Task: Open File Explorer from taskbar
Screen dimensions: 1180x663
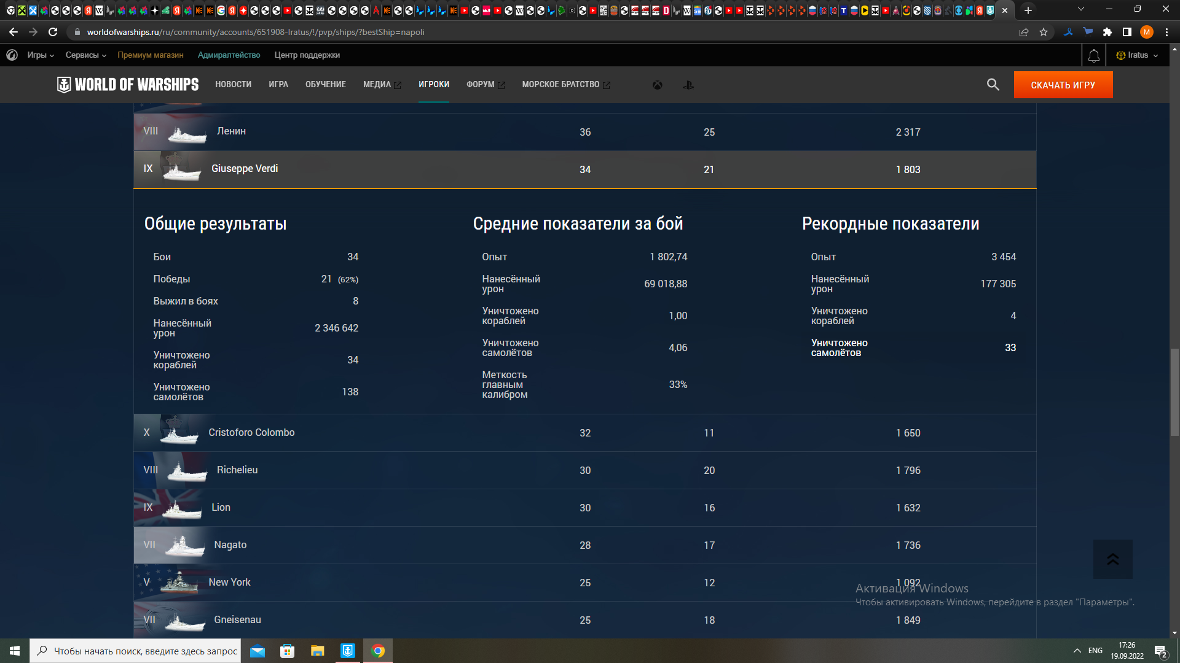Action: 317,651
